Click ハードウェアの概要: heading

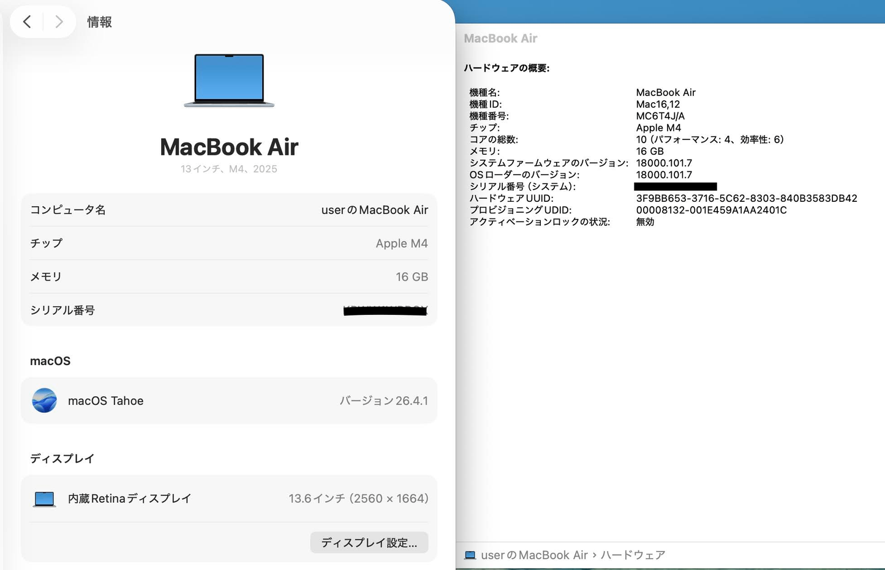(x=507, y=68)
